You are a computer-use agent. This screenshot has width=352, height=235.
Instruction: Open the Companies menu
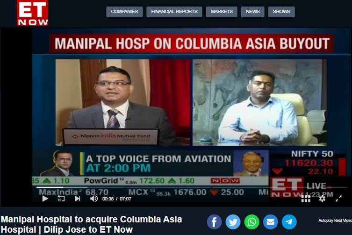pos(124,12)
